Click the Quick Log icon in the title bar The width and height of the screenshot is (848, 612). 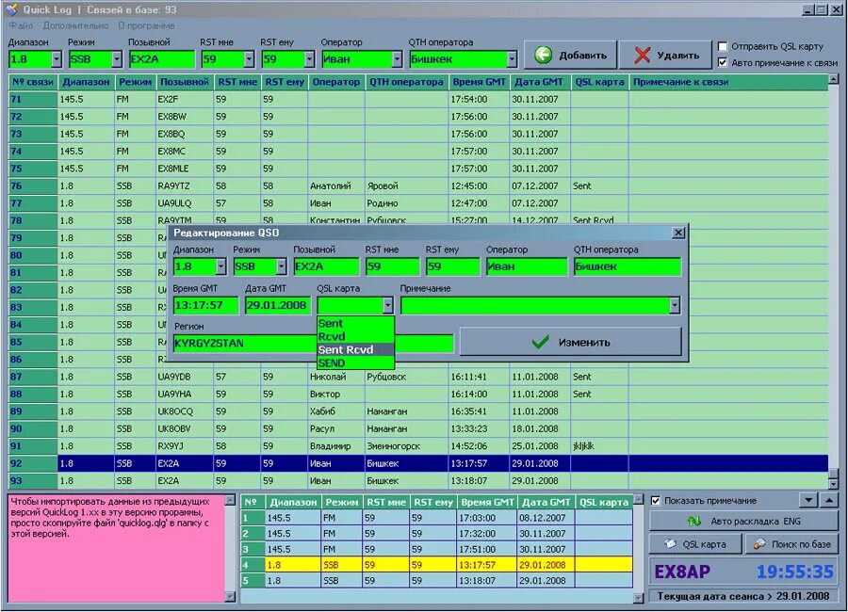coord(12,8)
